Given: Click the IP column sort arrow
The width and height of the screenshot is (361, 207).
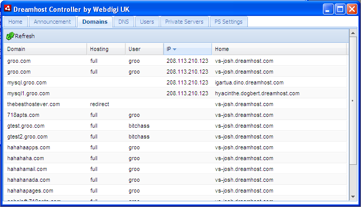Looking at the screenshot, I should 174,49.
